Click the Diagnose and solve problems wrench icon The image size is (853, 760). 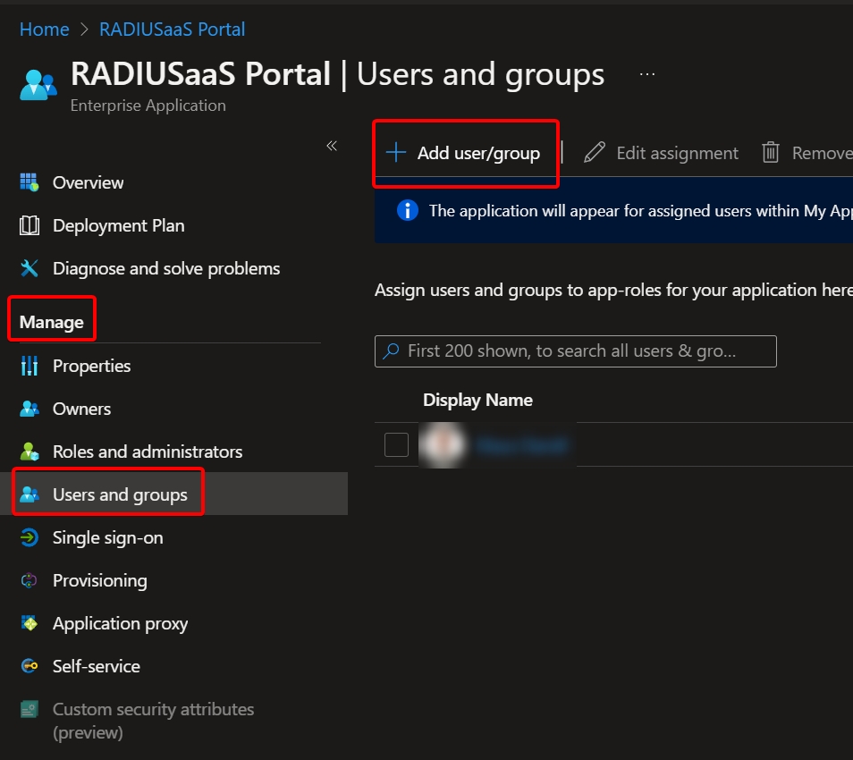30,268
